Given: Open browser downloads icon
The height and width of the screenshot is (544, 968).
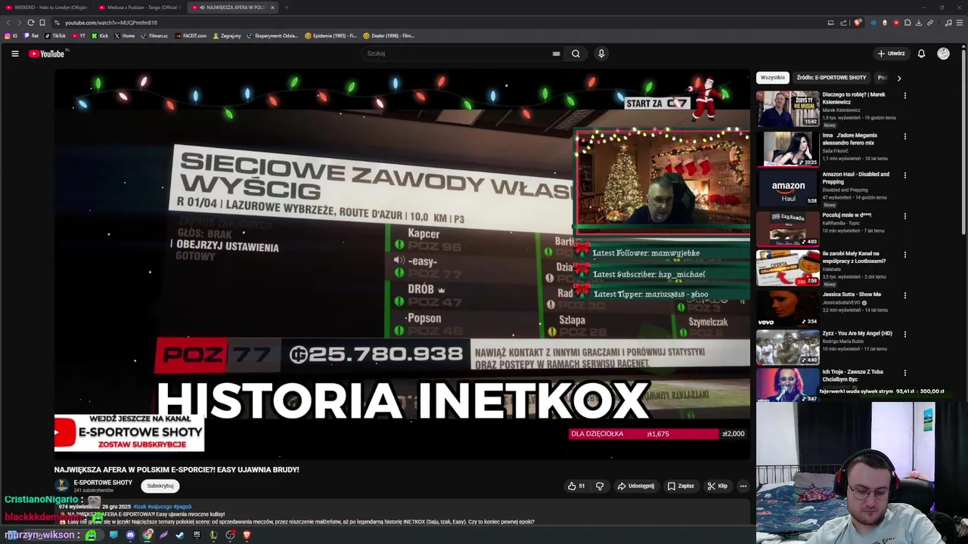Looking at the screenshot, I should [x=919, y=23].
